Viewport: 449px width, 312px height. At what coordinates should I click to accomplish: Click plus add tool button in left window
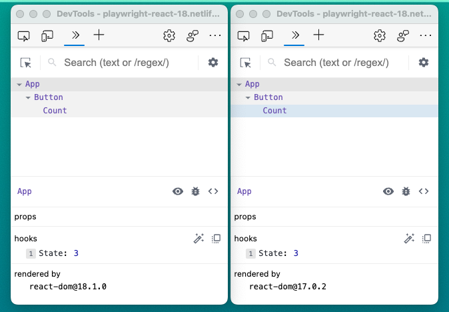click(x=99, y=35)
